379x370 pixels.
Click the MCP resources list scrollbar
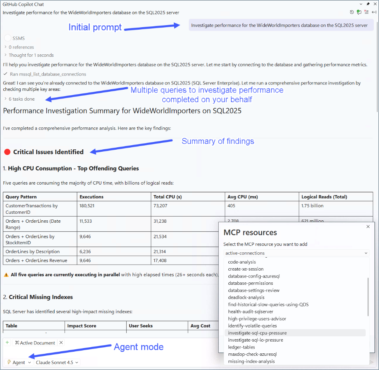(368, 297)
